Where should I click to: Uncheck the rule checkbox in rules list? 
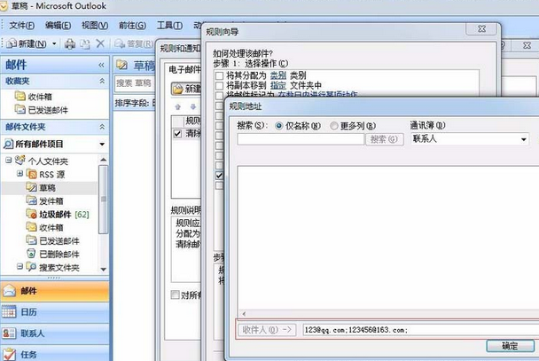coord(177,133)
